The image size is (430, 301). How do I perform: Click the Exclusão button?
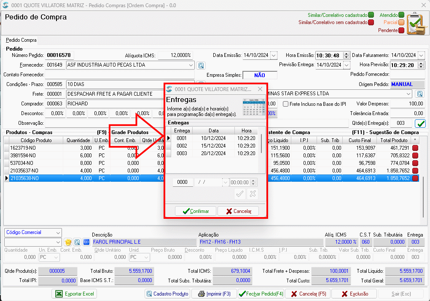(355, 294)
